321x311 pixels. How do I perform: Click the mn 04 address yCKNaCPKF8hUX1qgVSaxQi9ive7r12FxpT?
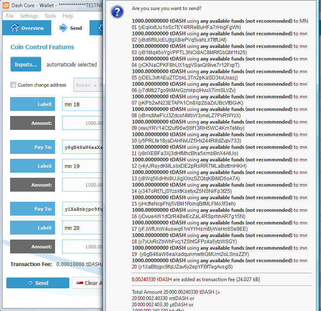click(189, 65)
